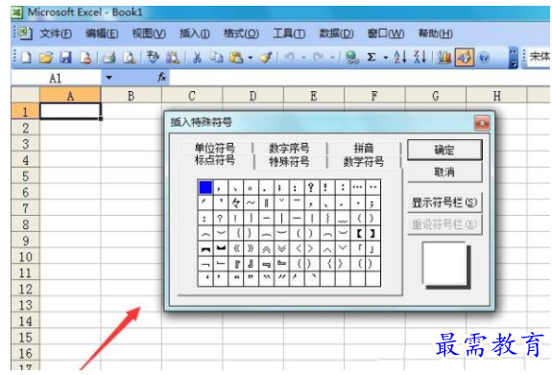Click the Name Box showing A1
552x375 pixels.
click(x=57, y=78)
